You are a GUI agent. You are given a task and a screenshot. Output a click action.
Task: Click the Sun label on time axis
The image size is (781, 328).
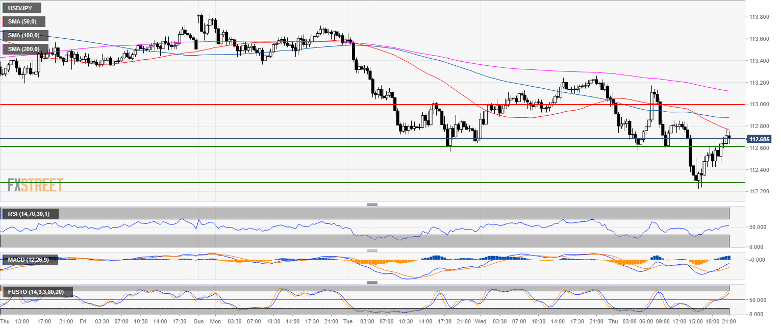tap(199, 322)
